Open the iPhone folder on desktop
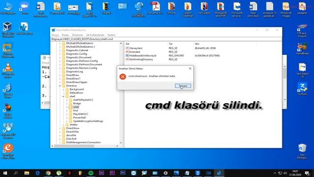Screen dimensions: 314x177 click(x=172, y=8)
